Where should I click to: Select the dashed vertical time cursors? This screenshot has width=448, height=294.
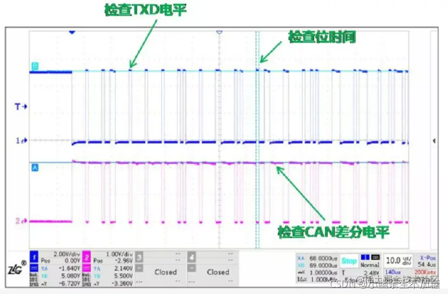click(x=258, y=140)
